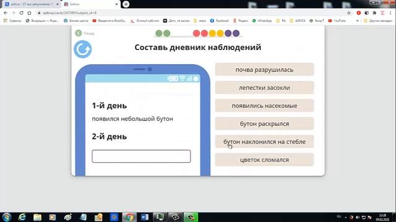Click the first yellow progress dot
396x222 pixels.
coord(212,33)
